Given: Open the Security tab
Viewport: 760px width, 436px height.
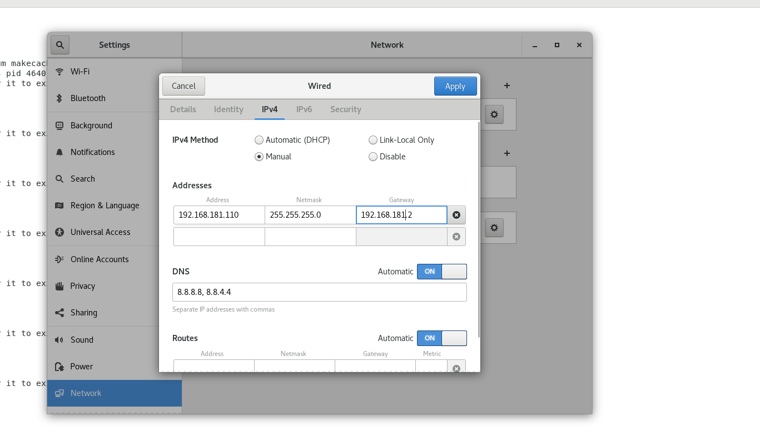Looking at the screenshot, I should (x=346, y=109).
